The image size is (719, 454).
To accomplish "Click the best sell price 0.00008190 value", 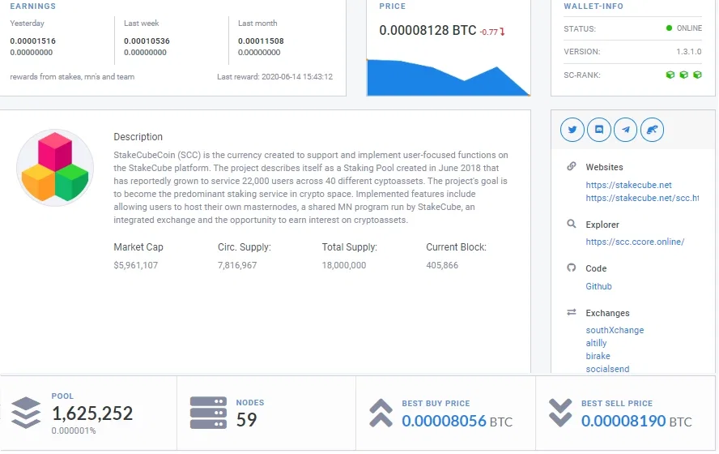I will click(x=623, y=421).
